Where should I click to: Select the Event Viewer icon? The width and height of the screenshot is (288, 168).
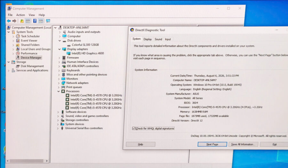tap(18, 41)
